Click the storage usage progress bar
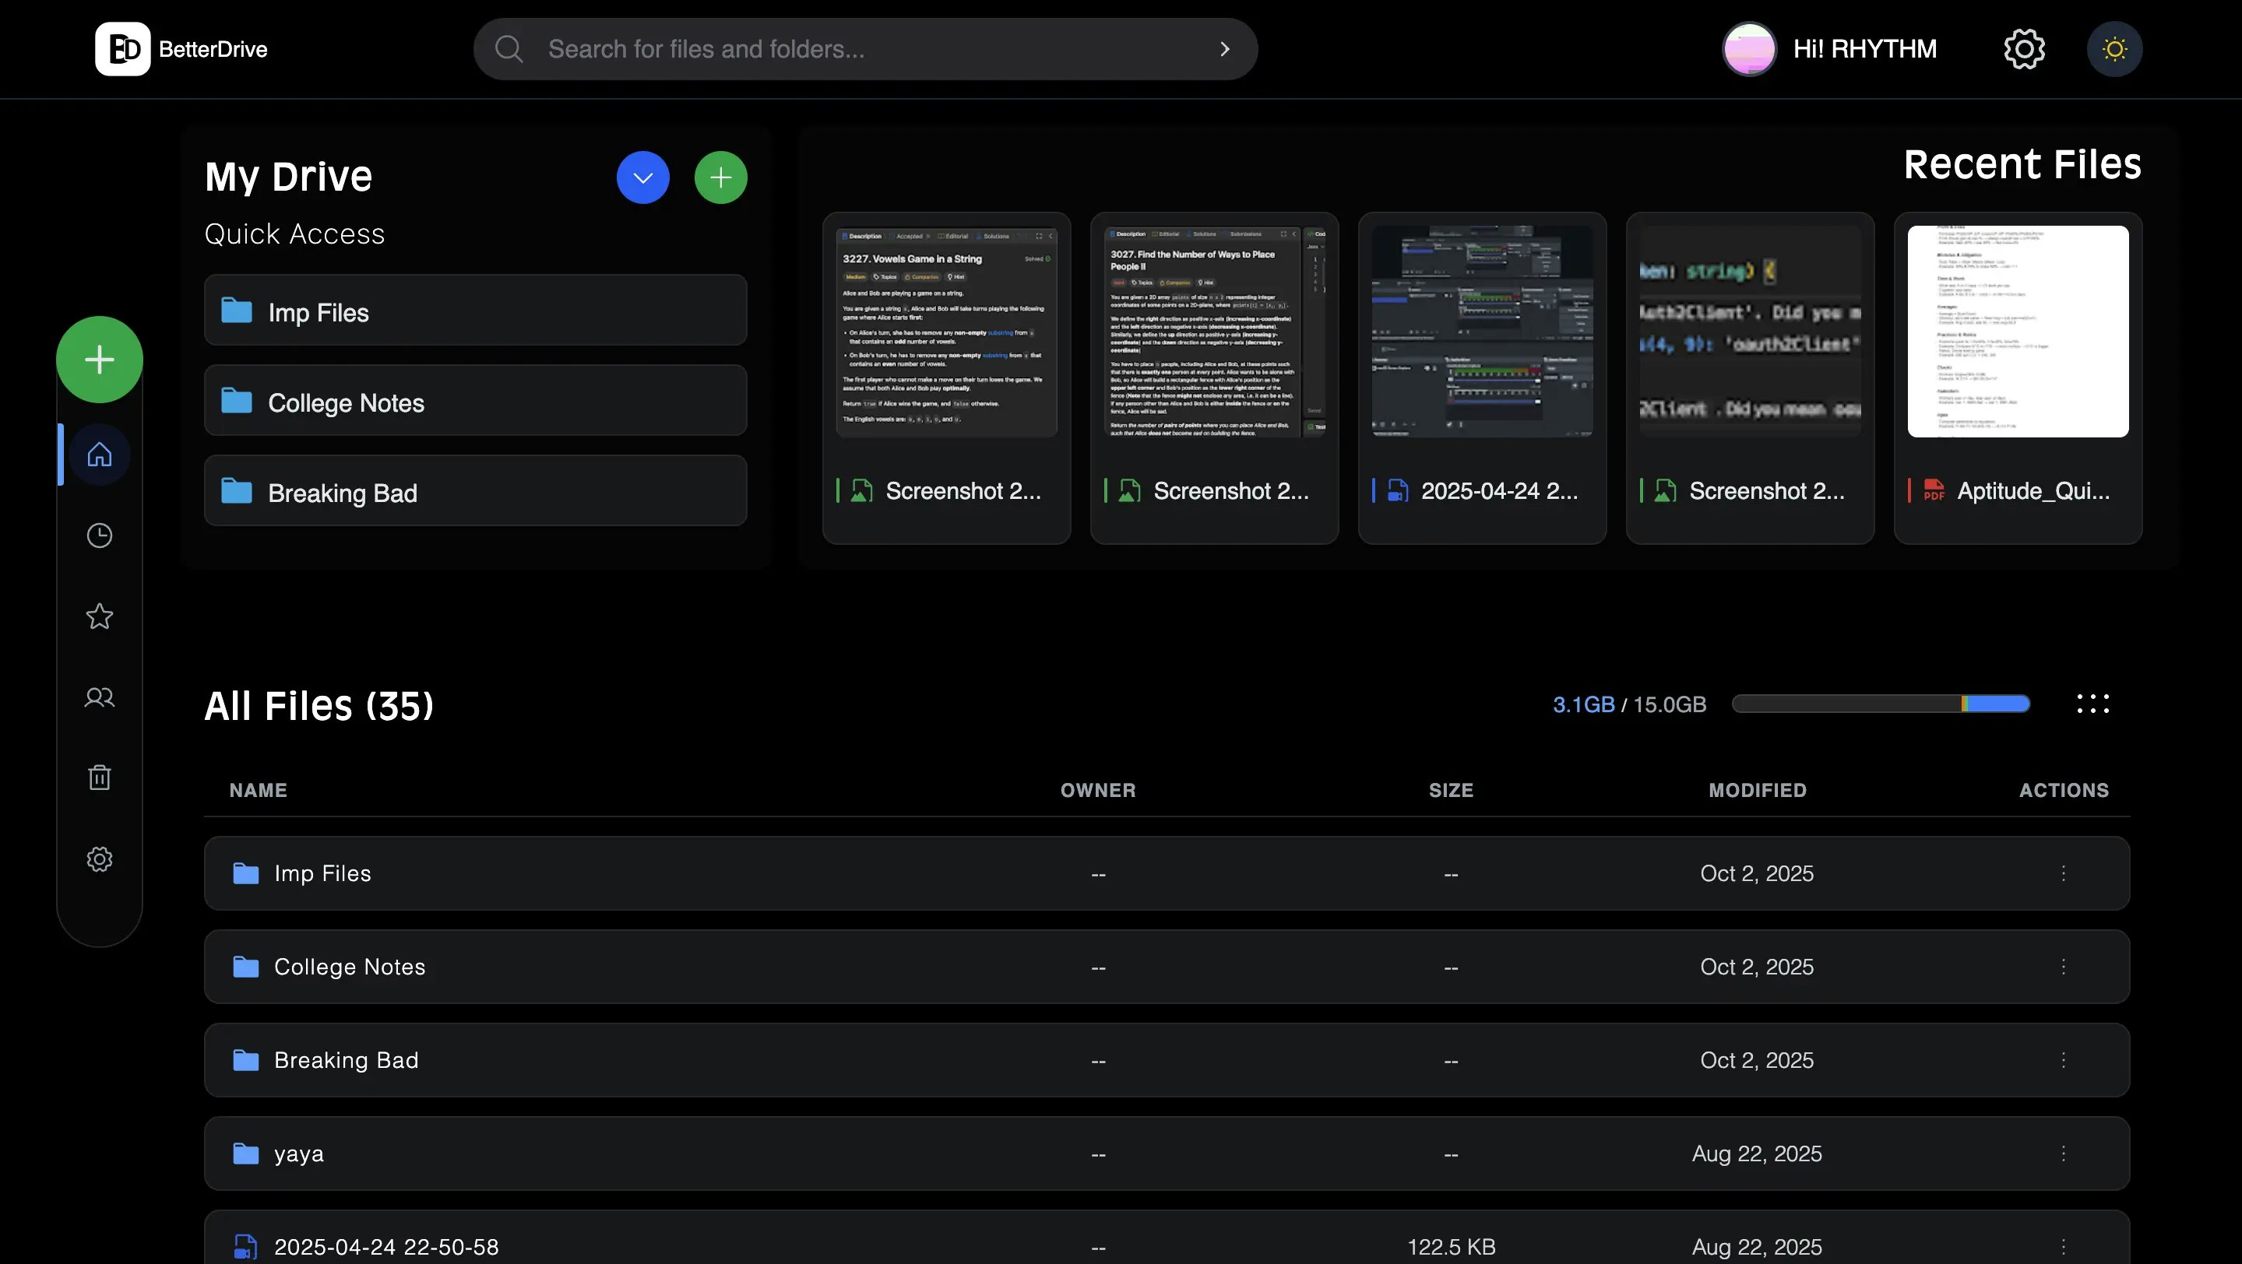The width and height of the screenshot is (2242, 1264). click(x=1881, y=704)
